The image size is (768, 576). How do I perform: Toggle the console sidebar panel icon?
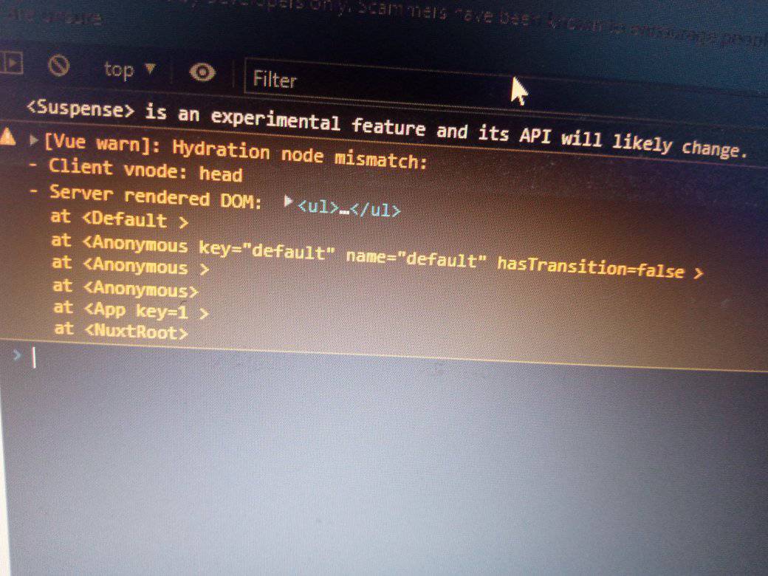coord(11,62)
